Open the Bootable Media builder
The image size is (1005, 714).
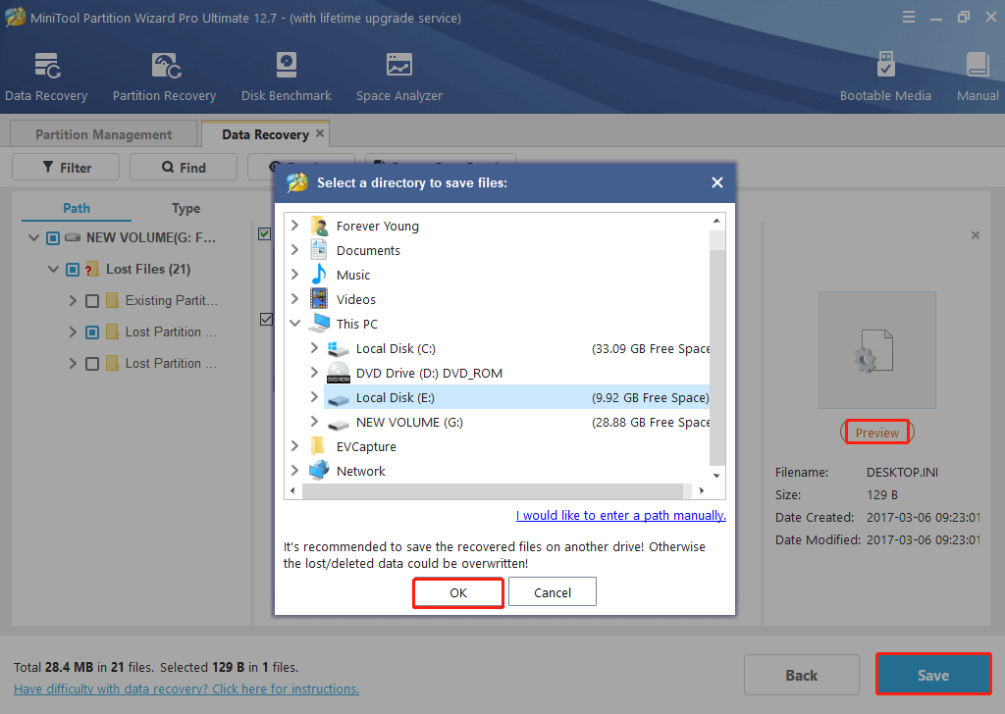coord(885,77)
